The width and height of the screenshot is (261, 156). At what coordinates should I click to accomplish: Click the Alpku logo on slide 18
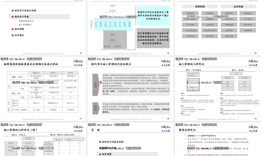166,61
